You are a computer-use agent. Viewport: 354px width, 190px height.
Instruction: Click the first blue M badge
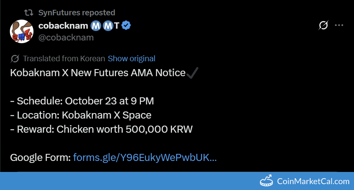click(x=96, y=26)
